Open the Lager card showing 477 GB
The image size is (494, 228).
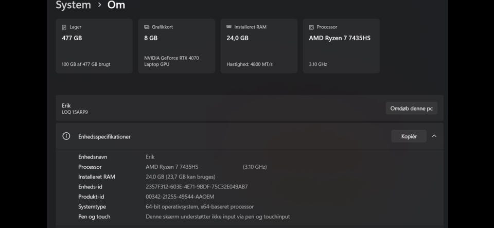tap(94, 46)
